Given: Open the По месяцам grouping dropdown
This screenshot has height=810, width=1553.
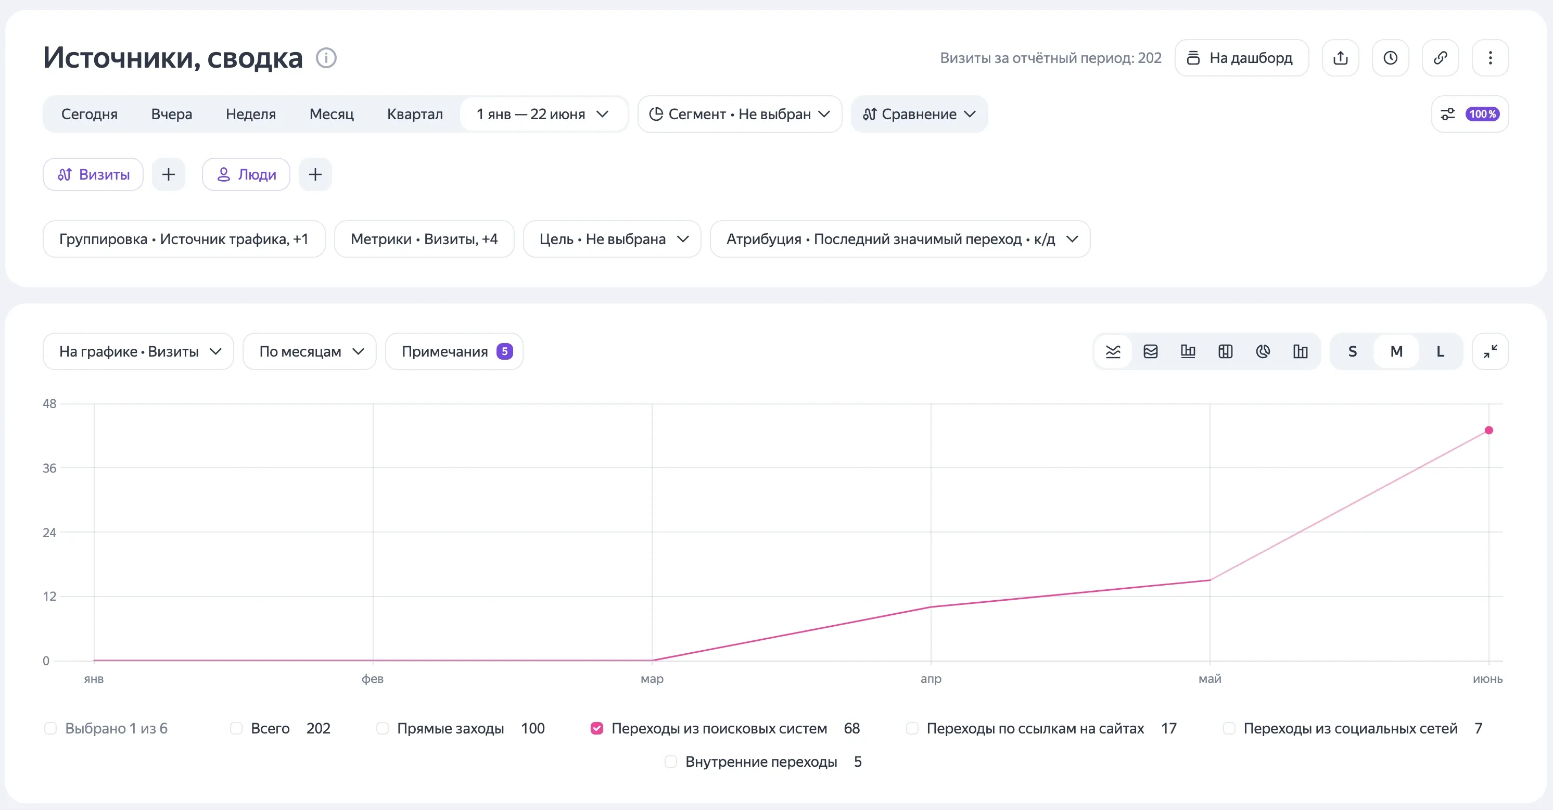Looking at the screenshot, I should [x=309, y=351].
